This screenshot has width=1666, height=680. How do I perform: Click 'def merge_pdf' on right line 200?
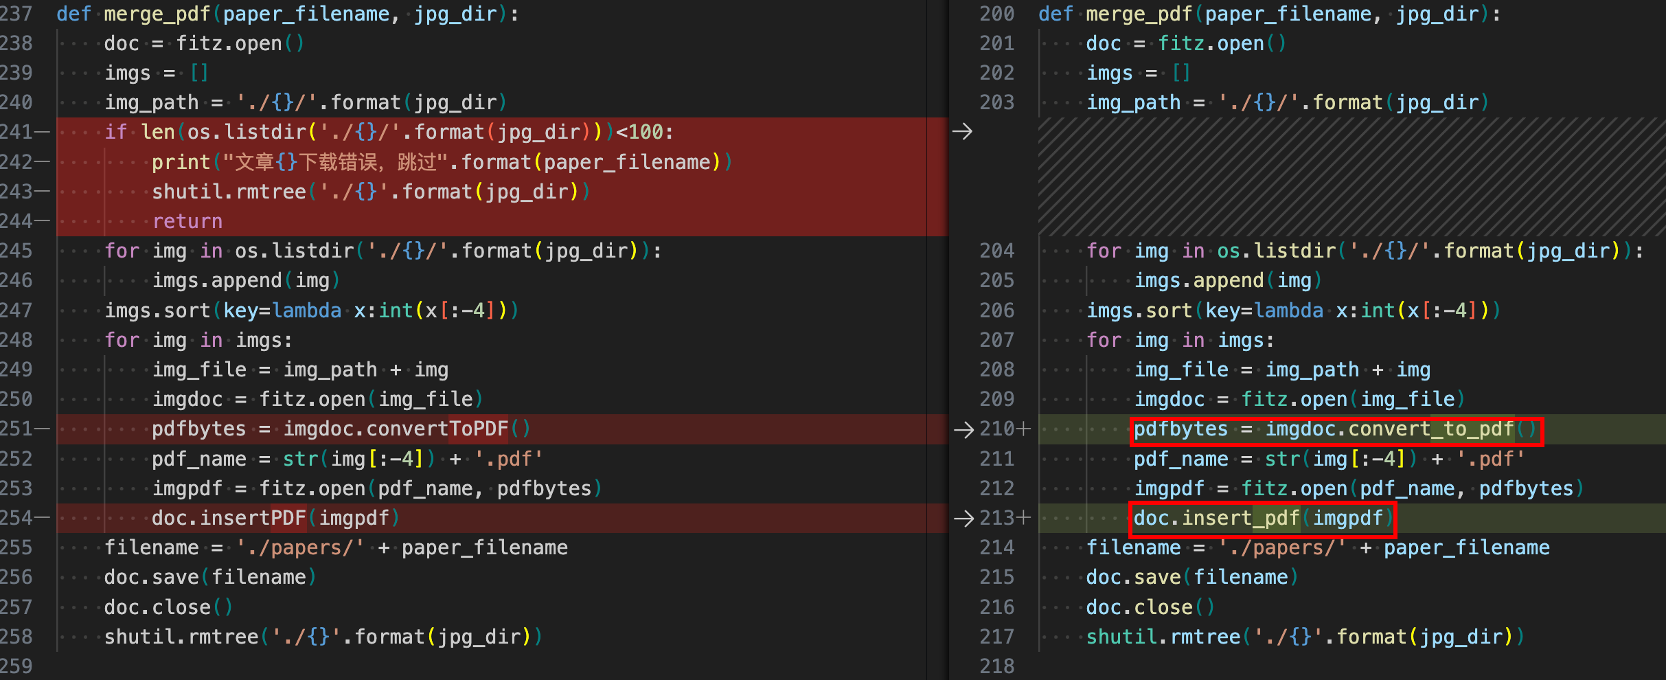pyautogui.click(x=1116, y=14)
